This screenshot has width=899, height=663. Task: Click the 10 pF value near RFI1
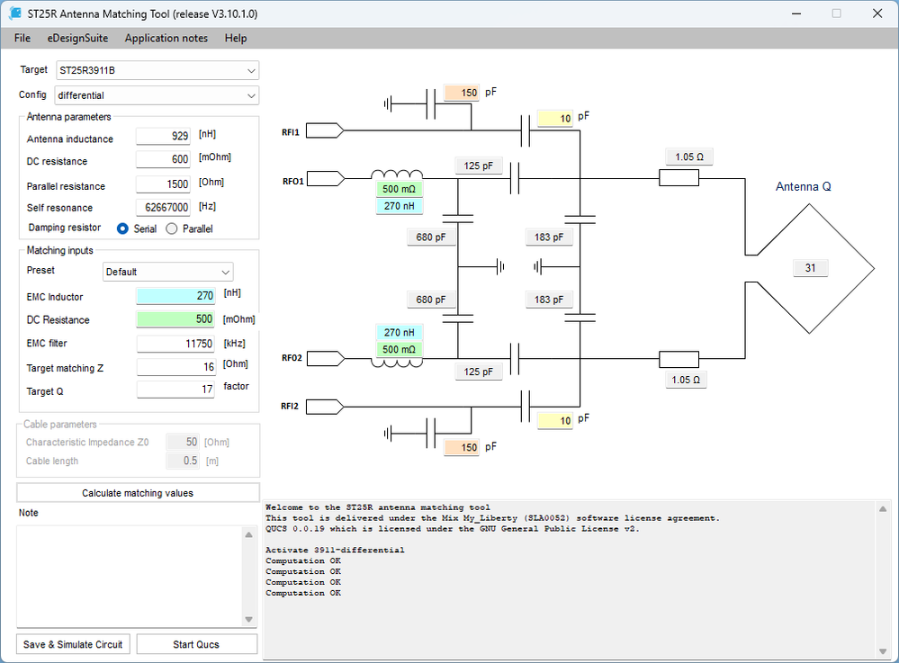(555, 118)
